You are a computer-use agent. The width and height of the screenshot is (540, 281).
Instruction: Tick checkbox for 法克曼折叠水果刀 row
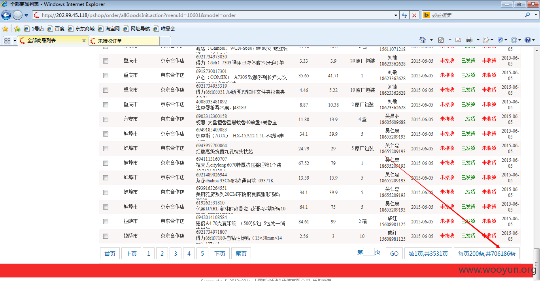(106, 105)
